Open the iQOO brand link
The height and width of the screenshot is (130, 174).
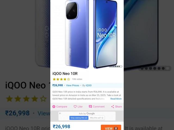(89, 86)
